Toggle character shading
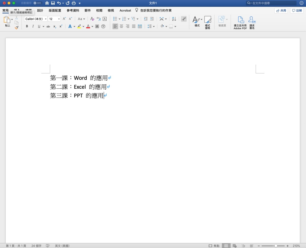 97,26
